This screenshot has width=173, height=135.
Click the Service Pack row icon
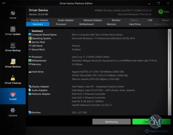(x=30, y=42)
